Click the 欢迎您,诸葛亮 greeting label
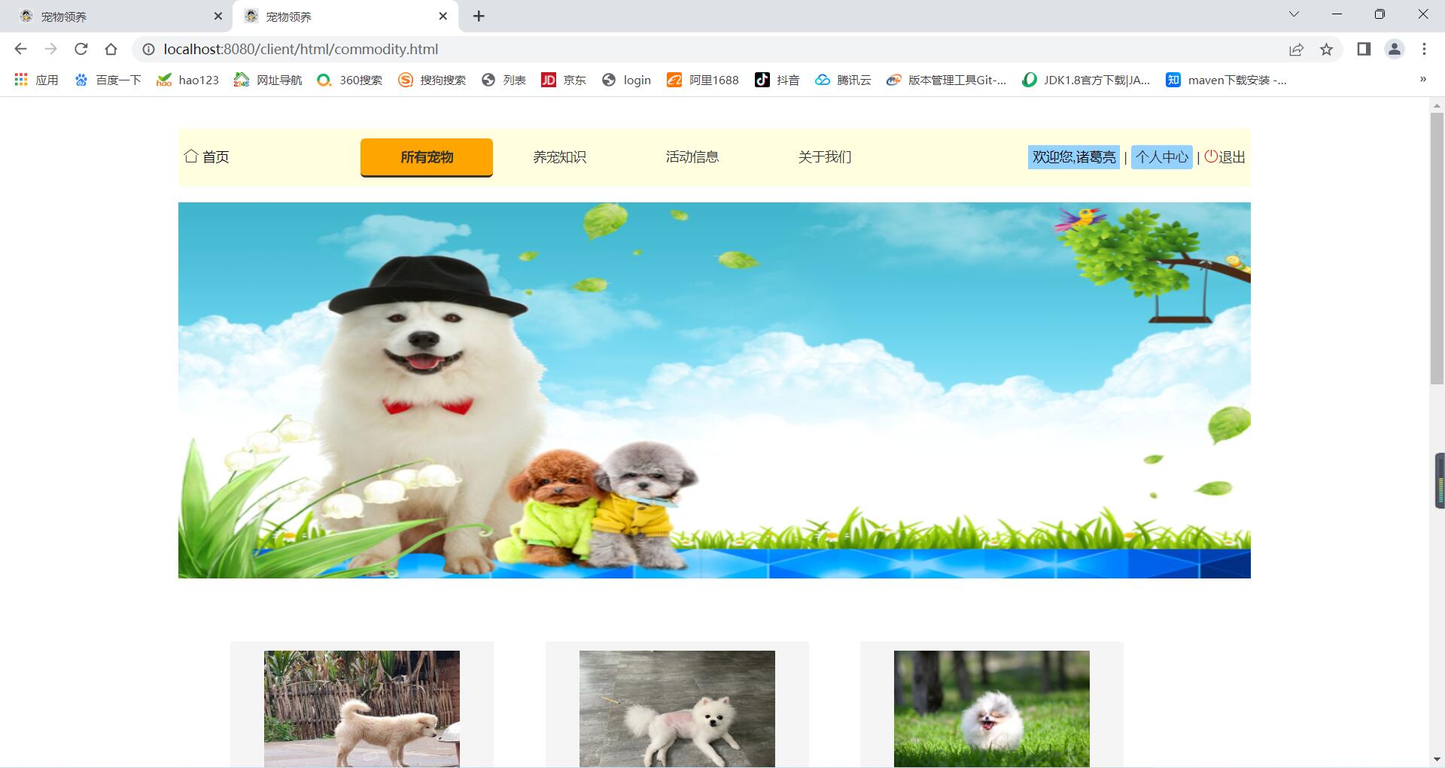This screenshot has height=768, width=1445. click(x=1074, y=157)
